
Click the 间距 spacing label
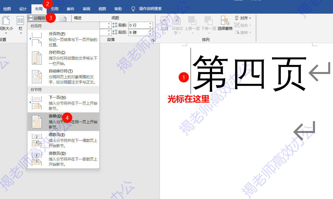point(115,18)
